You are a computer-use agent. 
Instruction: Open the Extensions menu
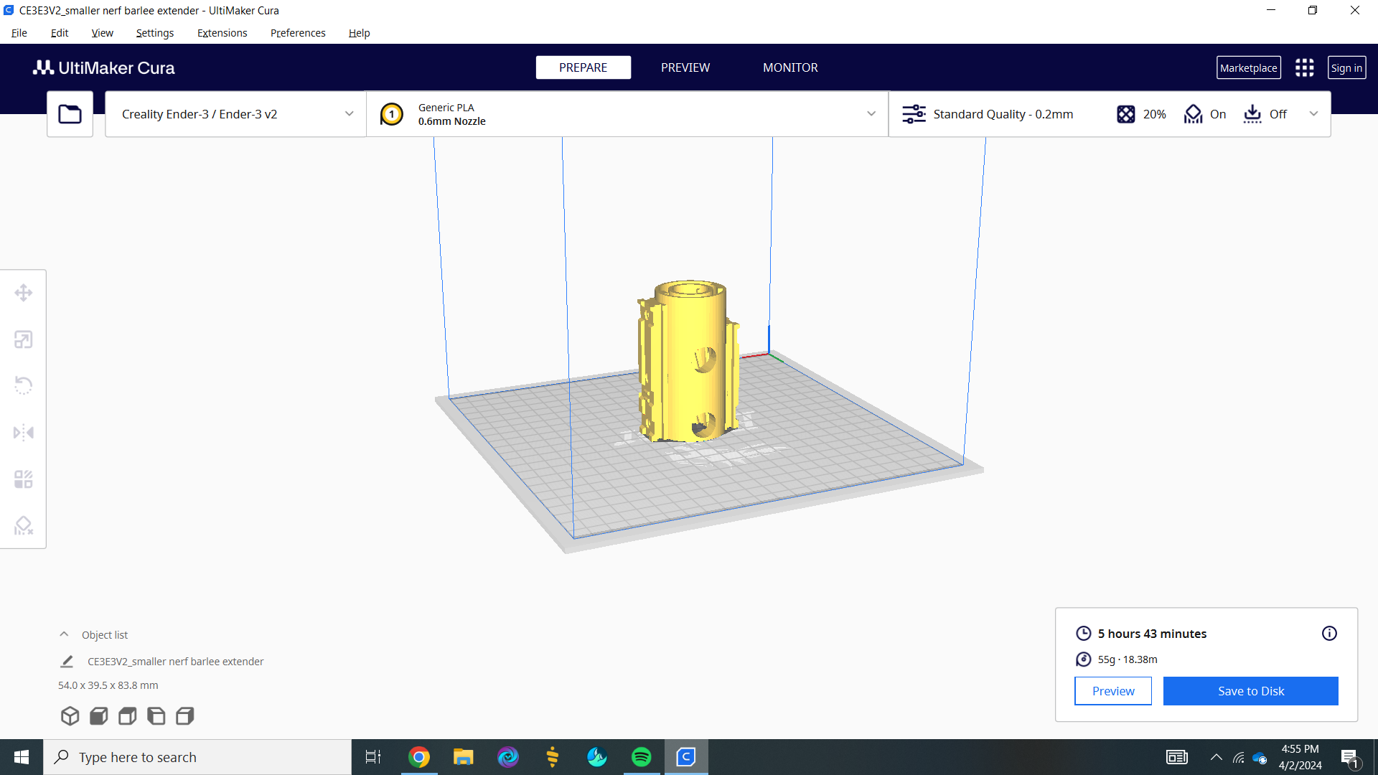[x=222, y=33]
